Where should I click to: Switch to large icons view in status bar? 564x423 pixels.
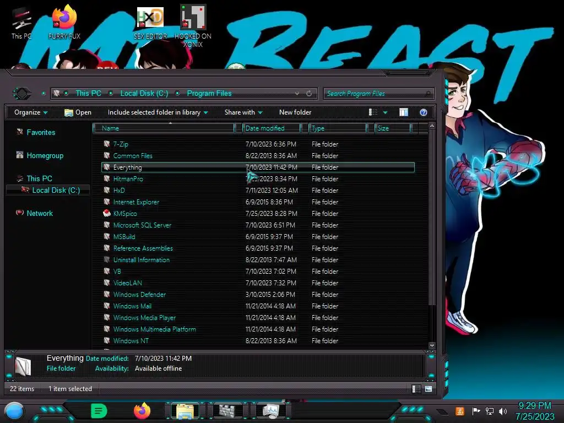pos(428,389)
